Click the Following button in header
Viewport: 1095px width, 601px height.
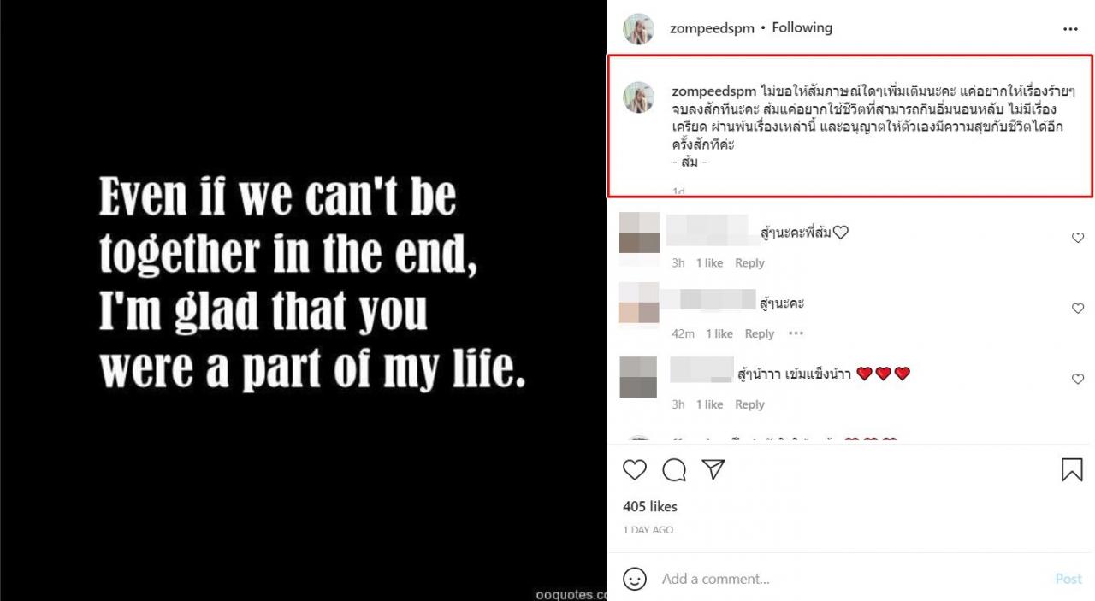(x=802, y=27)
